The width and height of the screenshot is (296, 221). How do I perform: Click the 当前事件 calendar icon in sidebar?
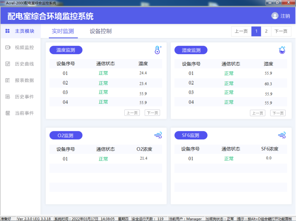coord(7,113)
